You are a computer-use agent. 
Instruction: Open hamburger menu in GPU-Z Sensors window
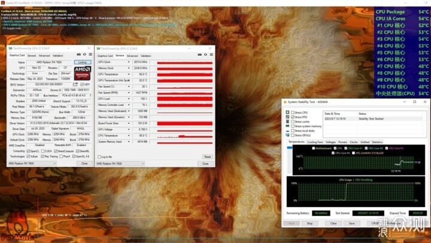click(211, 54)
